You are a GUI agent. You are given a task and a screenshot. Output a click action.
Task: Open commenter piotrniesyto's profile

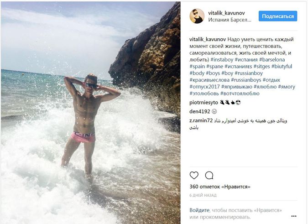(204, 103)
